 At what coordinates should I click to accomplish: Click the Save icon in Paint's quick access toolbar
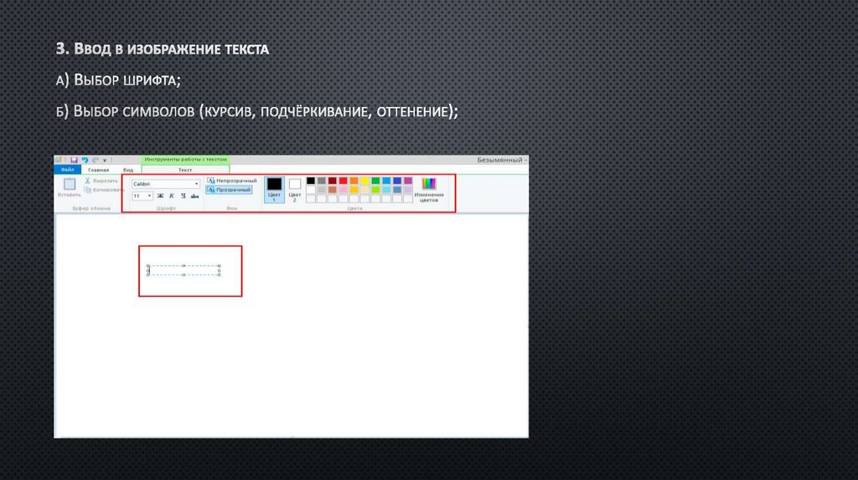pyautogui.click(x=74, y=160)
